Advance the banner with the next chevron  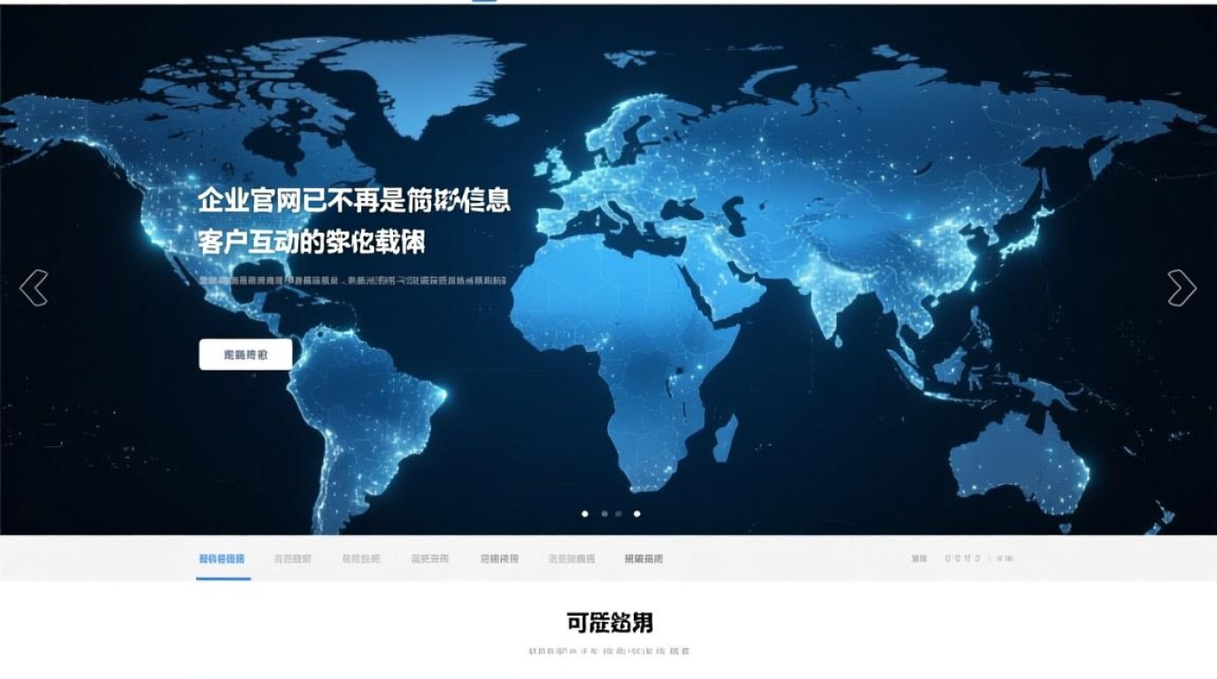coord(1181,287)
